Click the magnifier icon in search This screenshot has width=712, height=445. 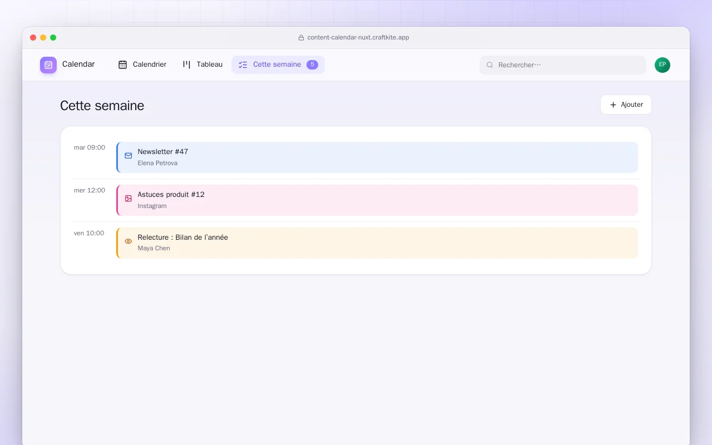click(490, 65)
